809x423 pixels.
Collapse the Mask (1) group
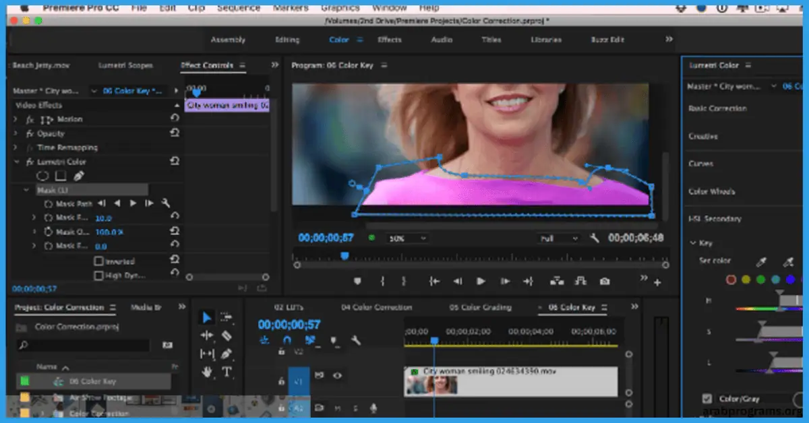pos(26,190)
